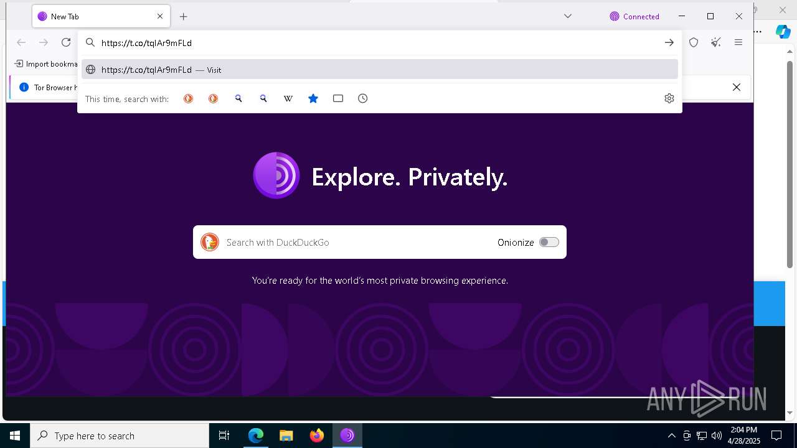Open the Tor Browser hamburger menu
Screen dimensions: 797x448
tap(738, 42)
